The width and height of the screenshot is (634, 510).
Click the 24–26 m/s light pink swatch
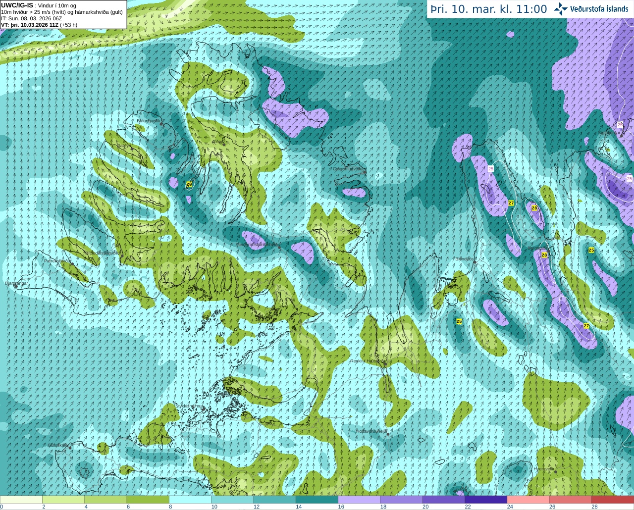tap(528, 500)
